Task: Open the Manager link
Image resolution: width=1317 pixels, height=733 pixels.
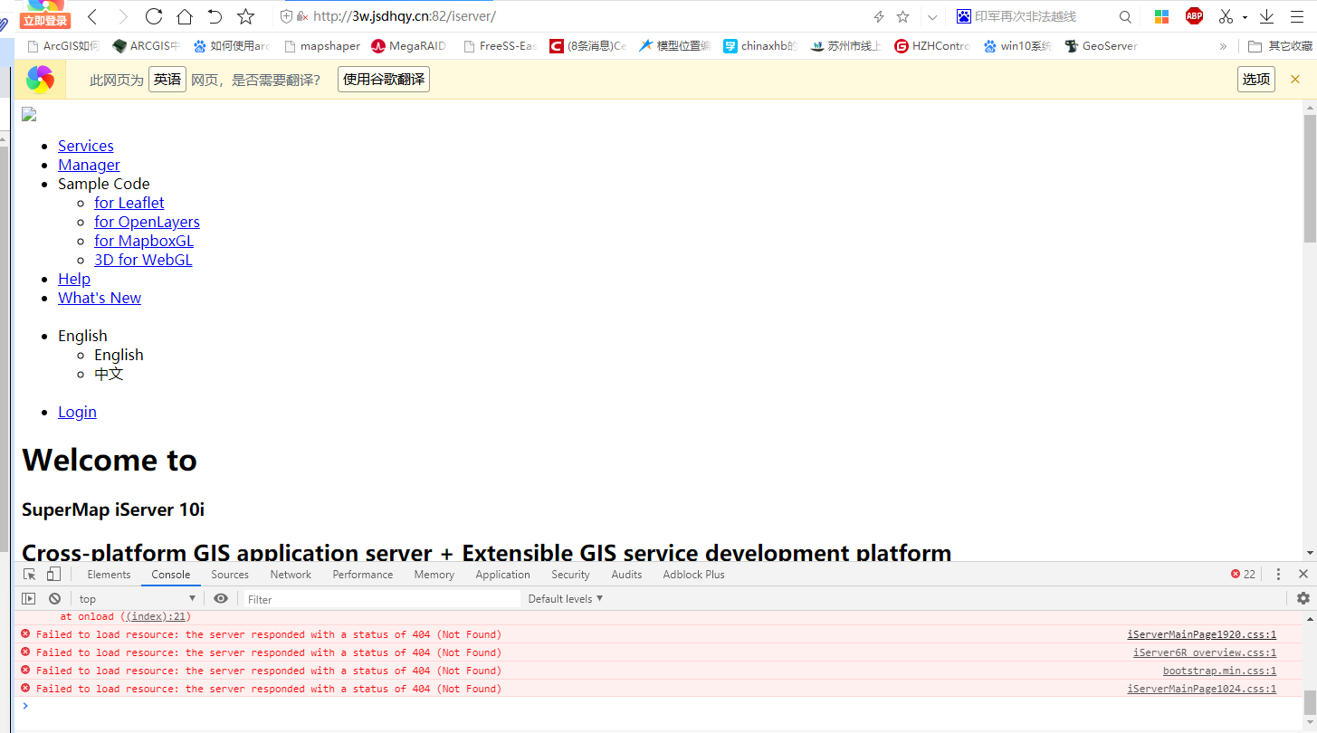Action: coord(89,165)
